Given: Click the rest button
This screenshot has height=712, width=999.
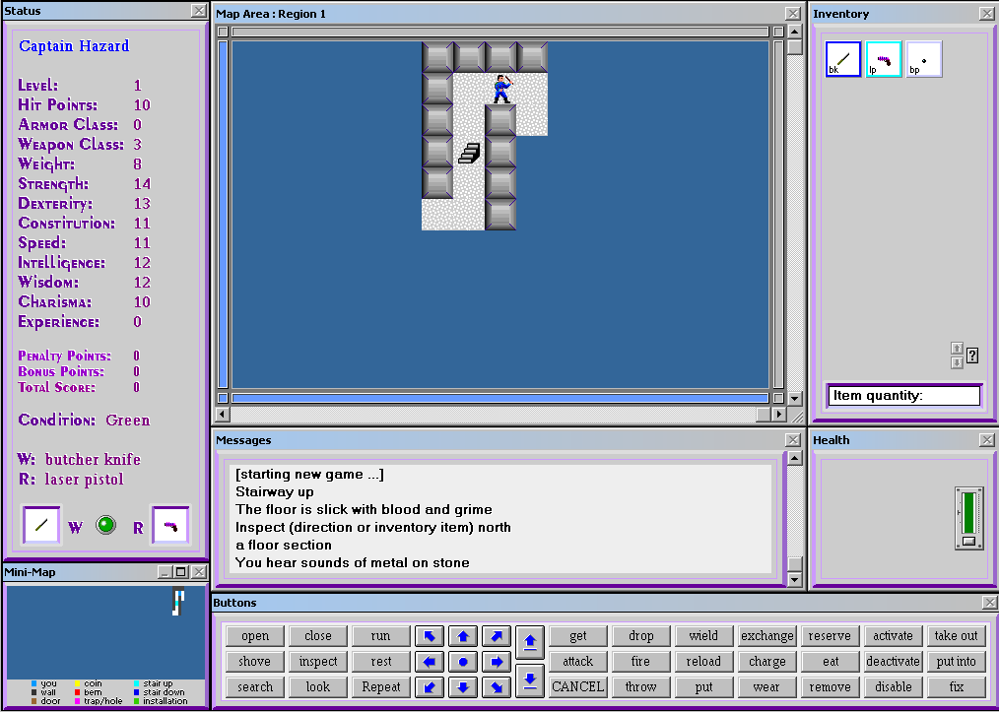Looking at the screenshot, I should tap(381, 662).
